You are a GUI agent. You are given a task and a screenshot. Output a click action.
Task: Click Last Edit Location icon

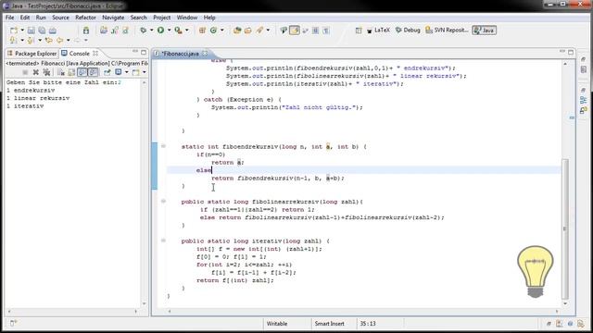(x=48, y=40)
